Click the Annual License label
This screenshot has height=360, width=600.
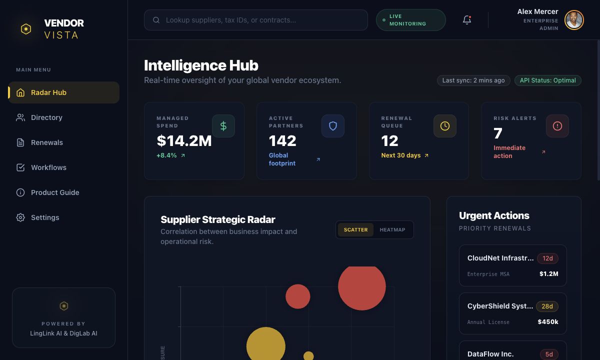(x=488, y=322)
